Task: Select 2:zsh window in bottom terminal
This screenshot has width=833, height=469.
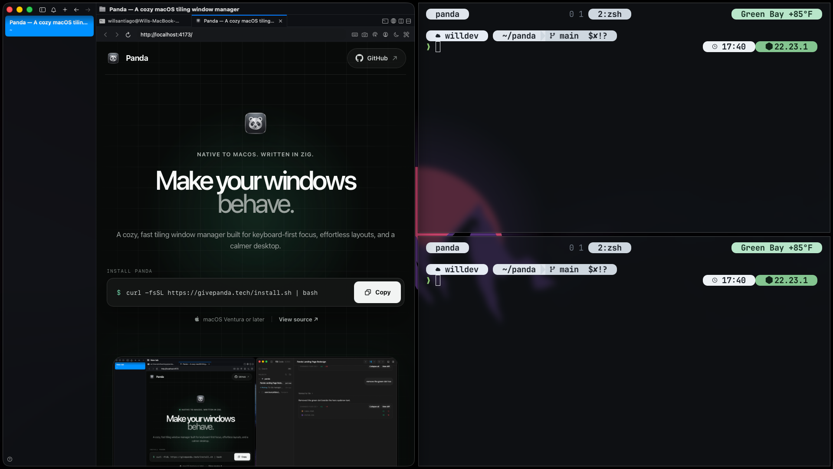Action: pyautogui.click(x=610, y=248)
